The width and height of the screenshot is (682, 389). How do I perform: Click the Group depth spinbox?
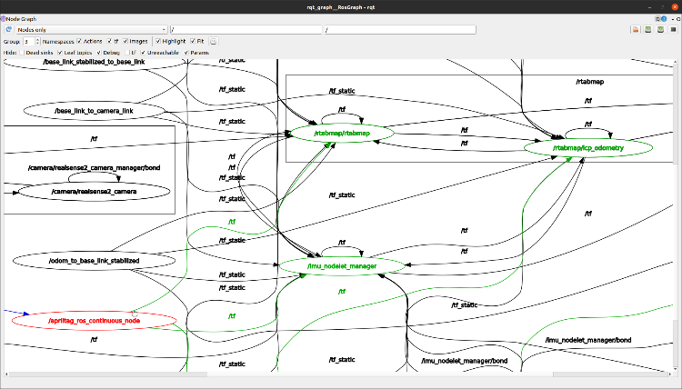(x=30, y=42)
